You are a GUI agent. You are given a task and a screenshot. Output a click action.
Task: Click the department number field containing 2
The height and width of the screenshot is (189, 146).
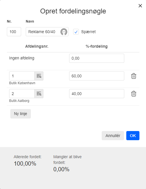[x=22, y=94]
